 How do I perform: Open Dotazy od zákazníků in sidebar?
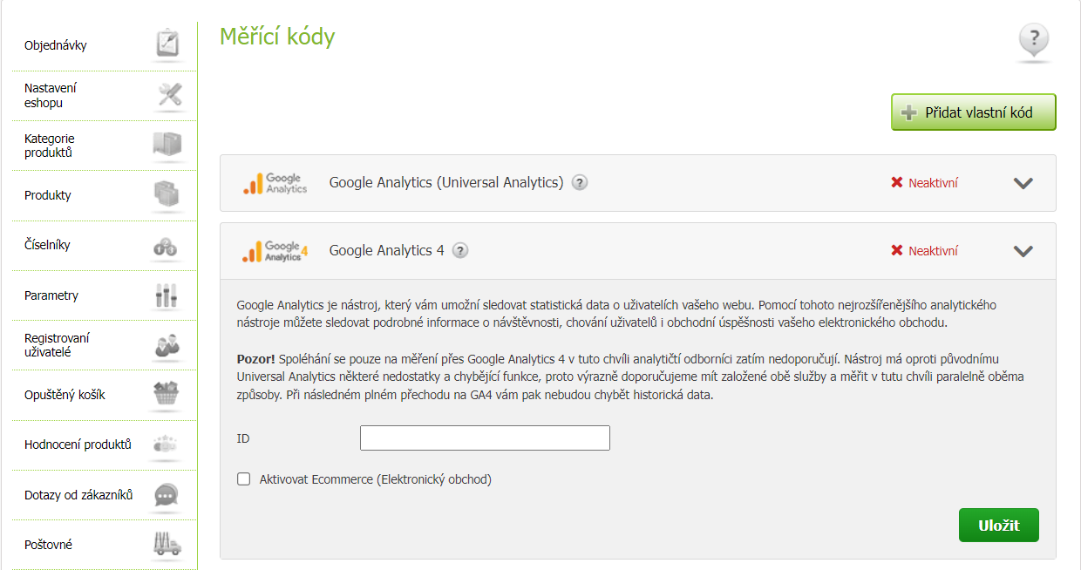pos(78,495)
